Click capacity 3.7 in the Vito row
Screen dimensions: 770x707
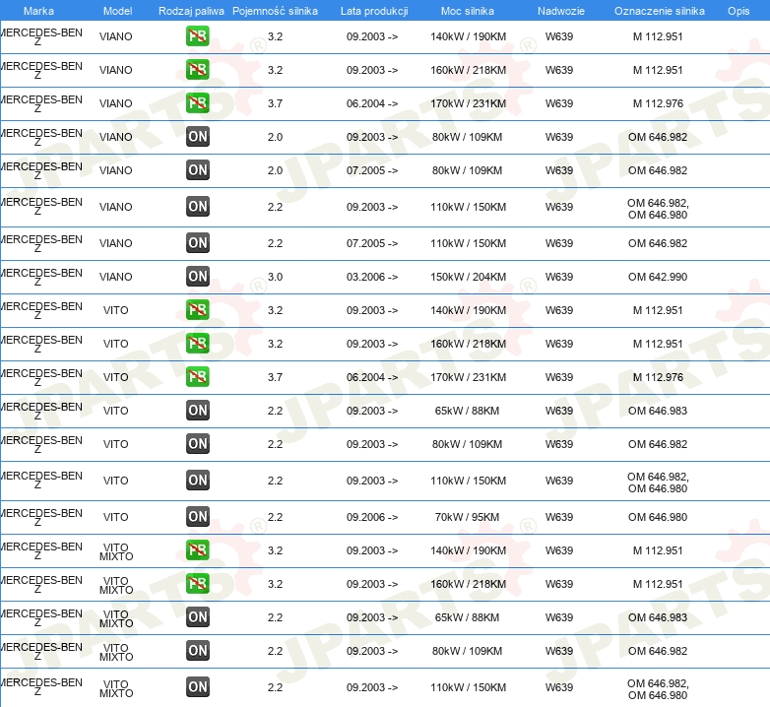tap(275, 377)
